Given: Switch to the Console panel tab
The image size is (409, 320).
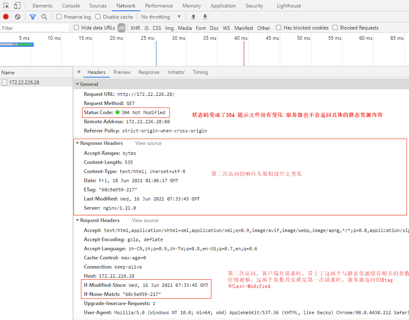Looking at the screenshot, I should pos(71,6).
